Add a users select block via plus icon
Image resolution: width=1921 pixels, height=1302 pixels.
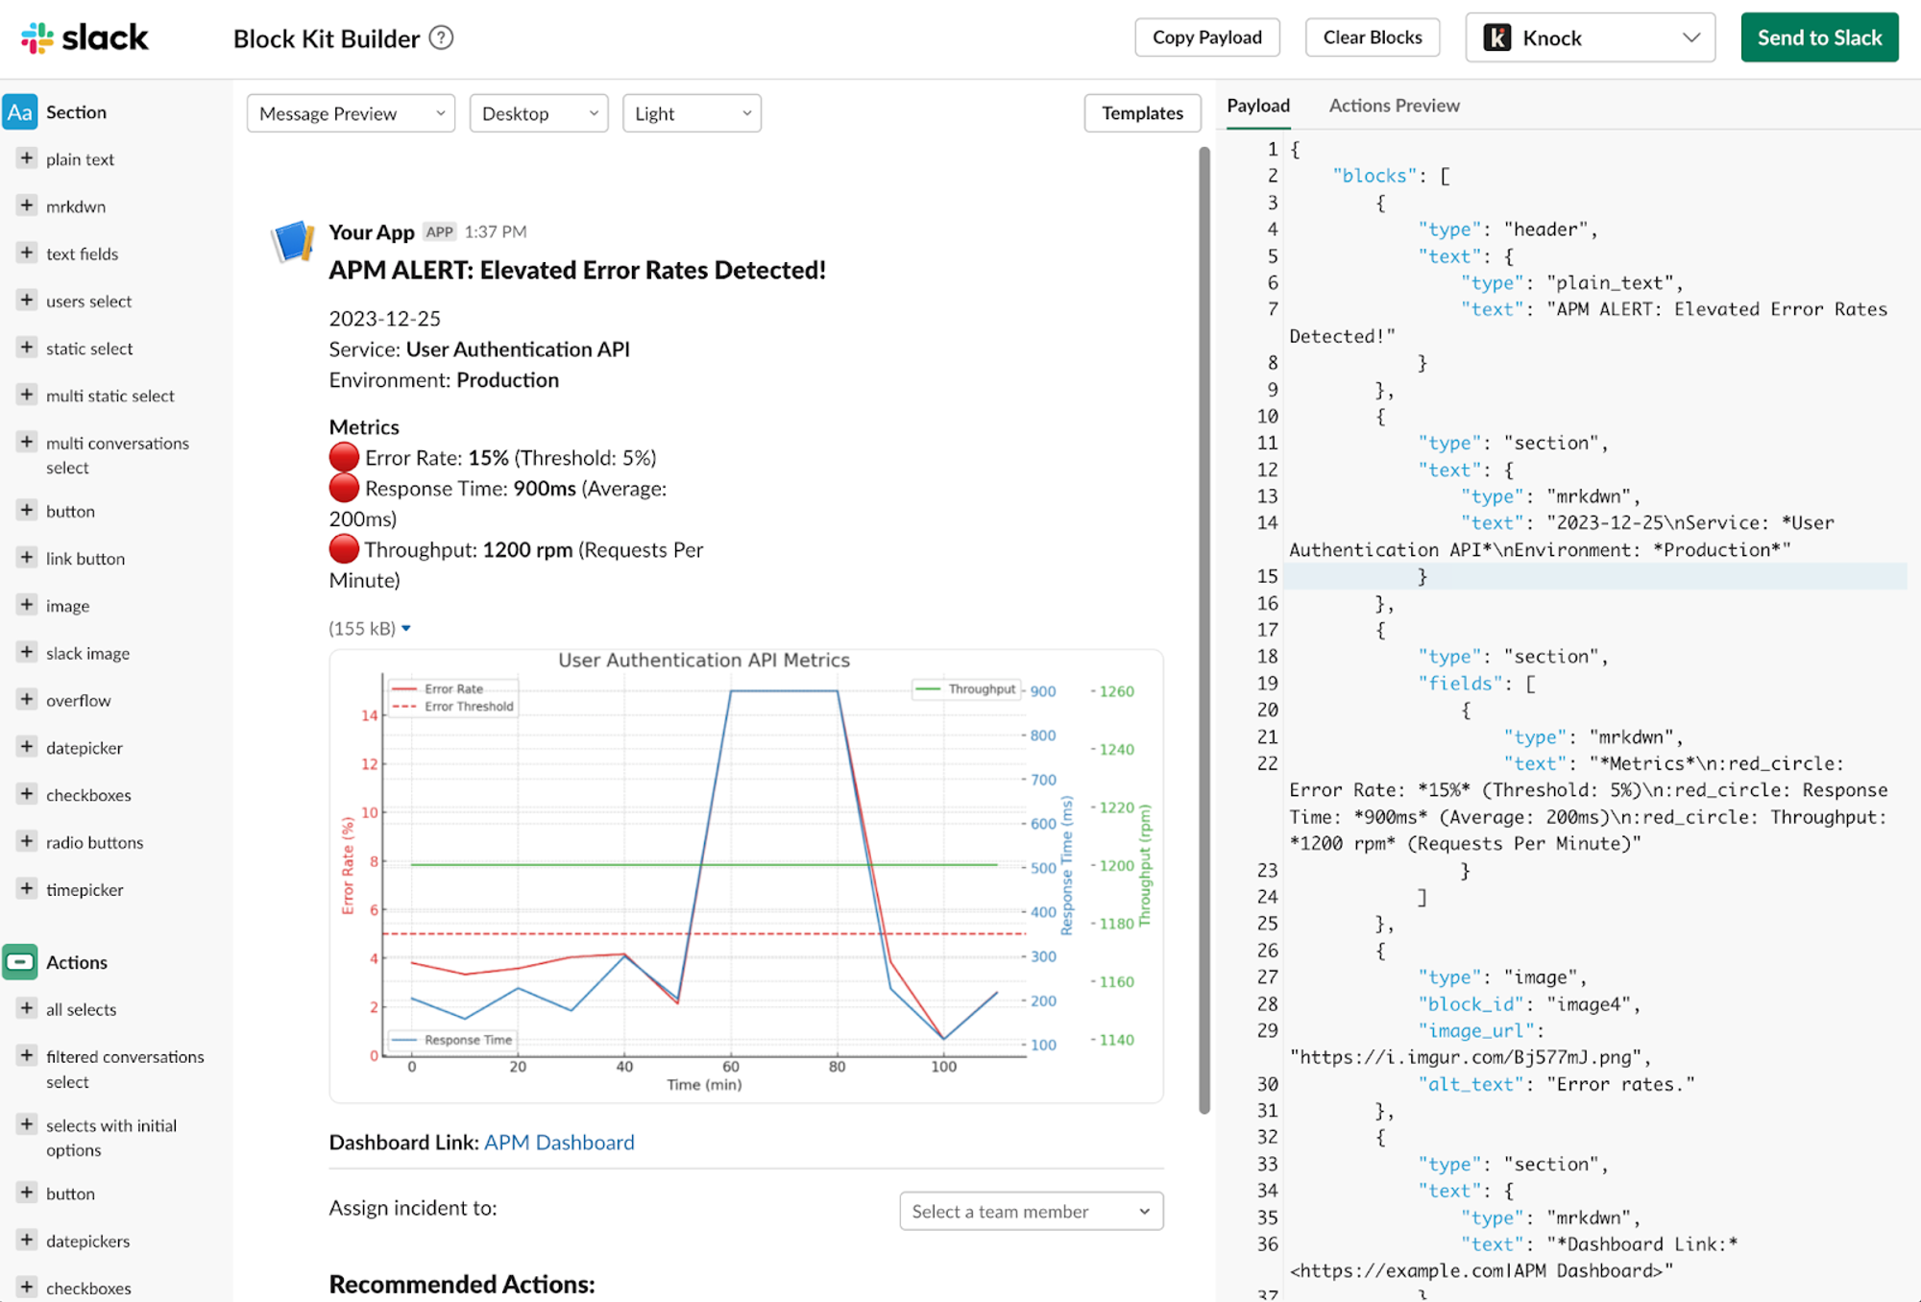pyautogui.click(x=26, y=301)
